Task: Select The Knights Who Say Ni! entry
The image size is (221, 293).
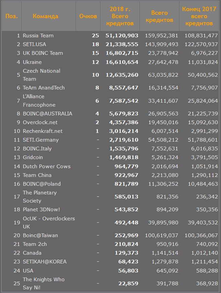Action: point(44,284)
